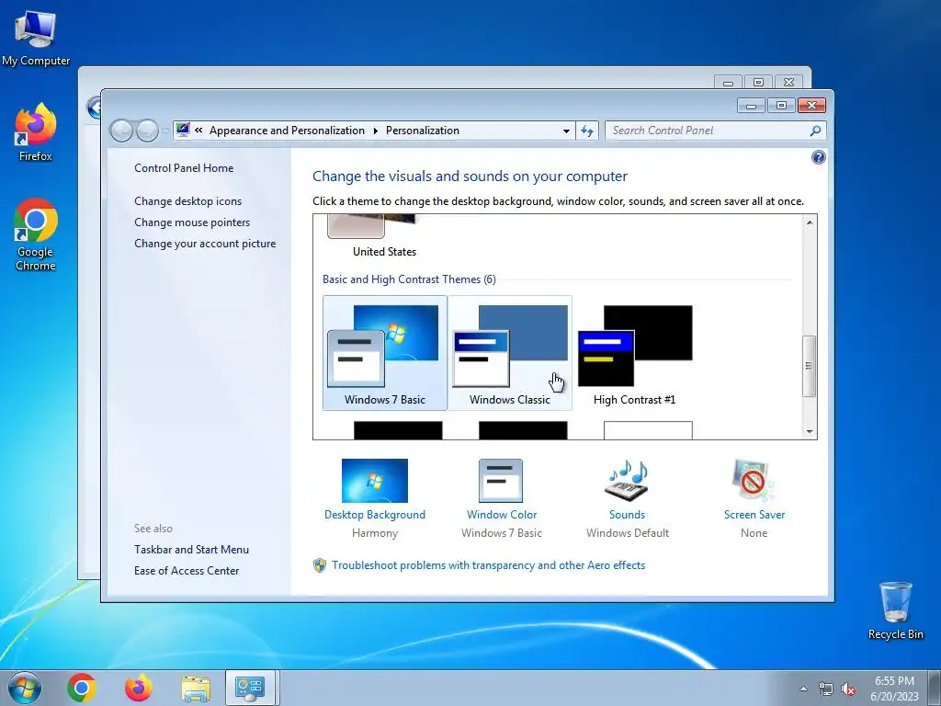Open recent pages dropdown next to Forward

pos(165,131)
